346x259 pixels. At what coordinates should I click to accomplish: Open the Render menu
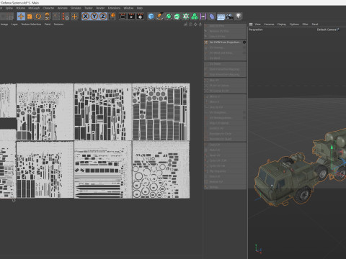[100, 8]
